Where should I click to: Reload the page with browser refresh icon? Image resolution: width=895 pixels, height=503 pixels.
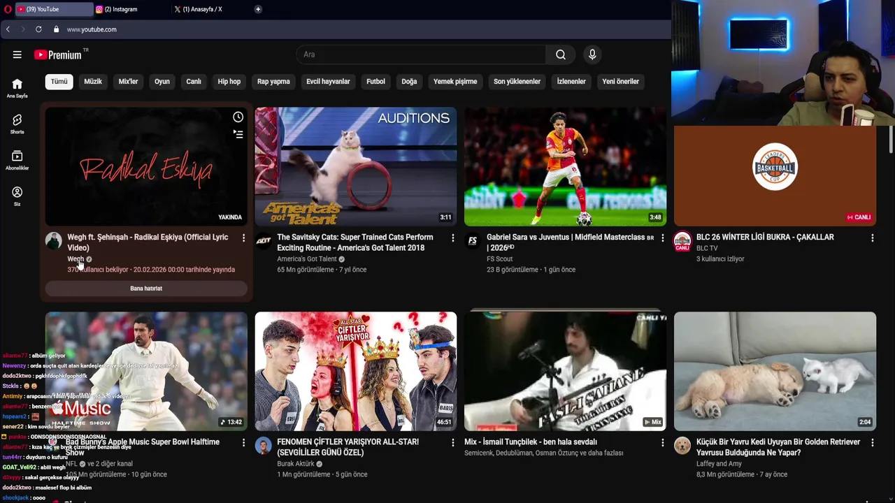38,29
